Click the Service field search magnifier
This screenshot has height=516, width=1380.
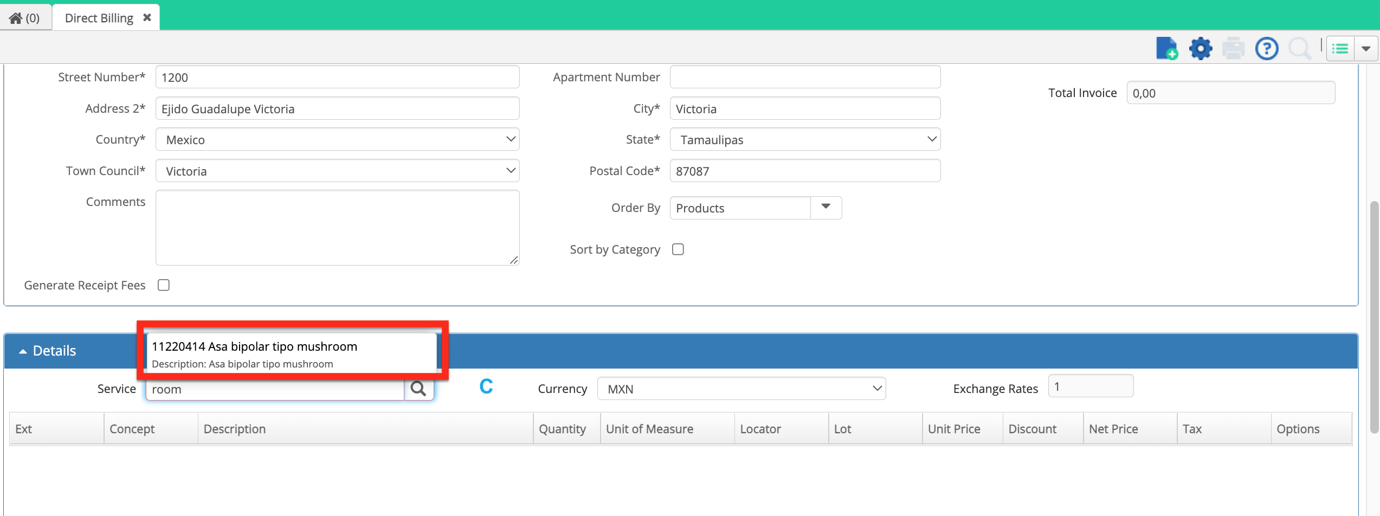pos(418,389)
